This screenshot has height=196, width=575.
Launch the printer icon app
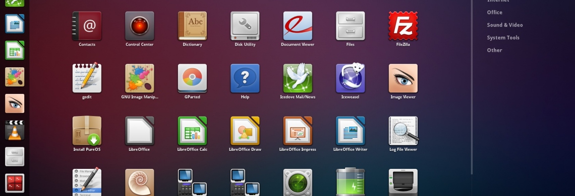coord(403,182)
